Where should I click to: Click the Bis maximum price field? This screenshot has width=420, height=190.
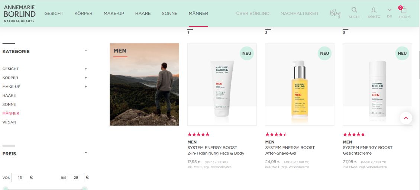click(76, 177)
